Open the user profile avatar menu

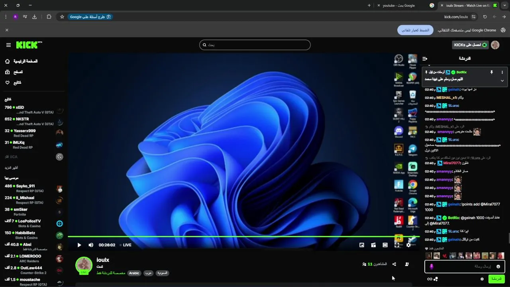pyautogui.click(x=495, y=45)
